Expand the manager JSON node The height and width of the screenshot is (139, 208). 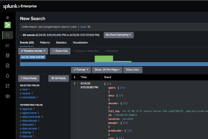[x=125, y=123]
